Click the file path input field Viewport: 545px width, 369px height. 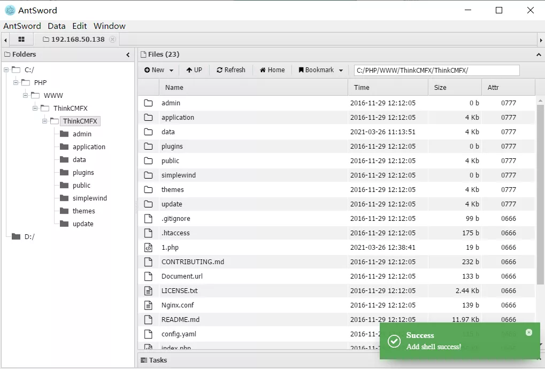(x=436, y=71)
